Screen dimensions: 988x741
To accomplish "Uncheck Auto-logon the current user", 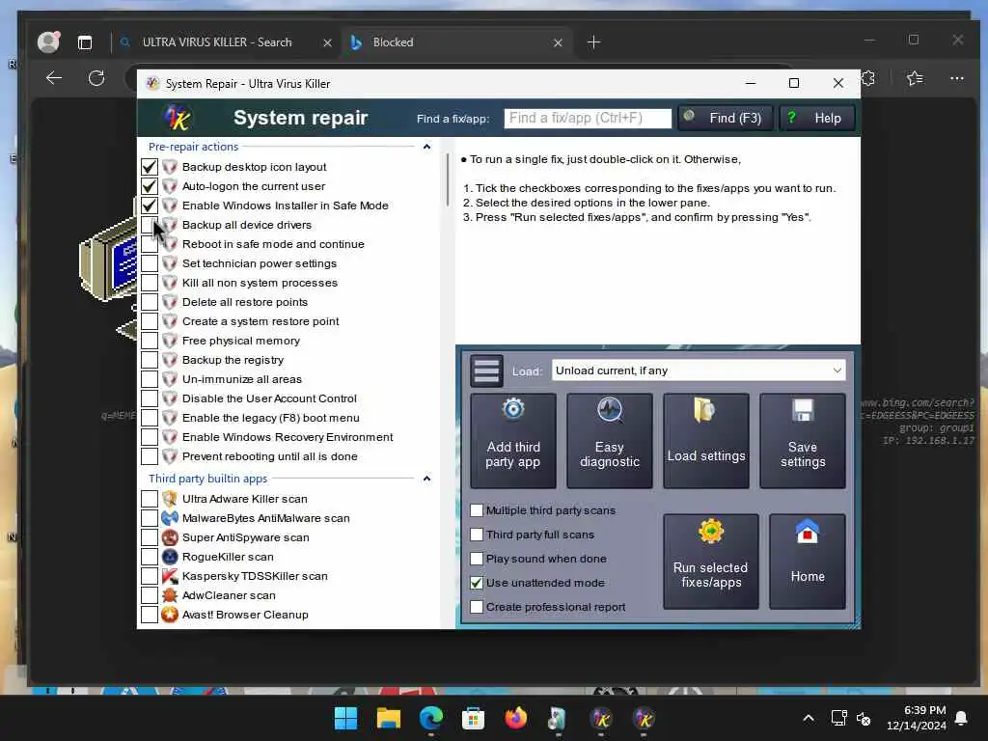I will 150,186.
